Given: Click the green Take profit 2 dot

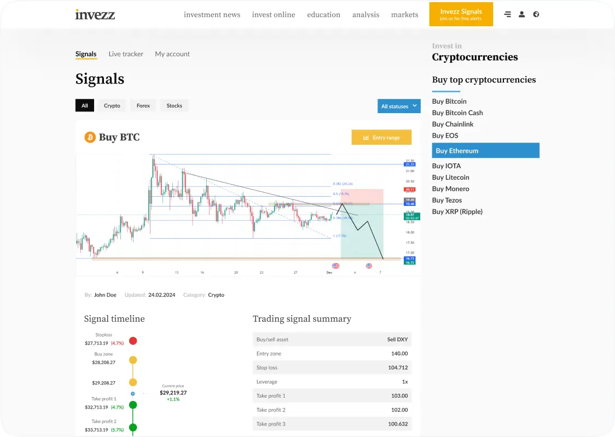Looking at the screenshot, I should (133, 428).
